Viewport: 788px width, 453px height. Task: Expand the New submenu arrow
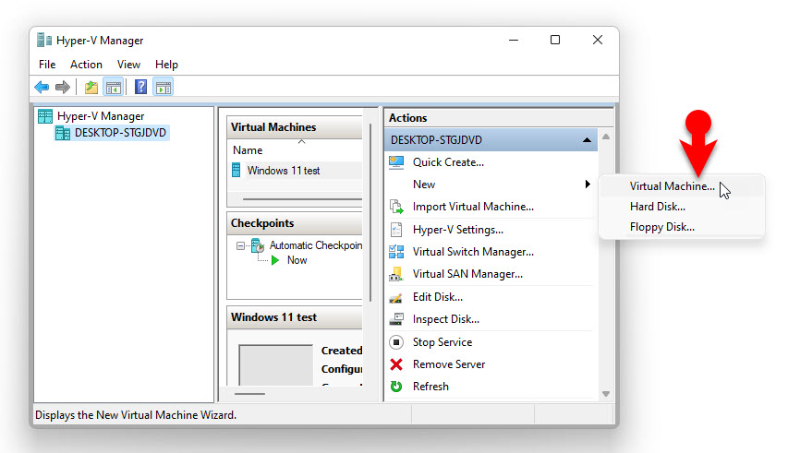588,185
